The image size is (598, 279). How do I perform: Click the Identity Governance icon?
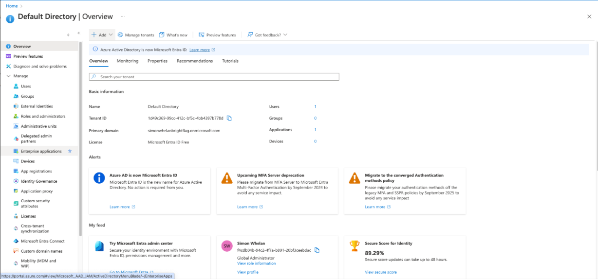(x=16, y=181)
